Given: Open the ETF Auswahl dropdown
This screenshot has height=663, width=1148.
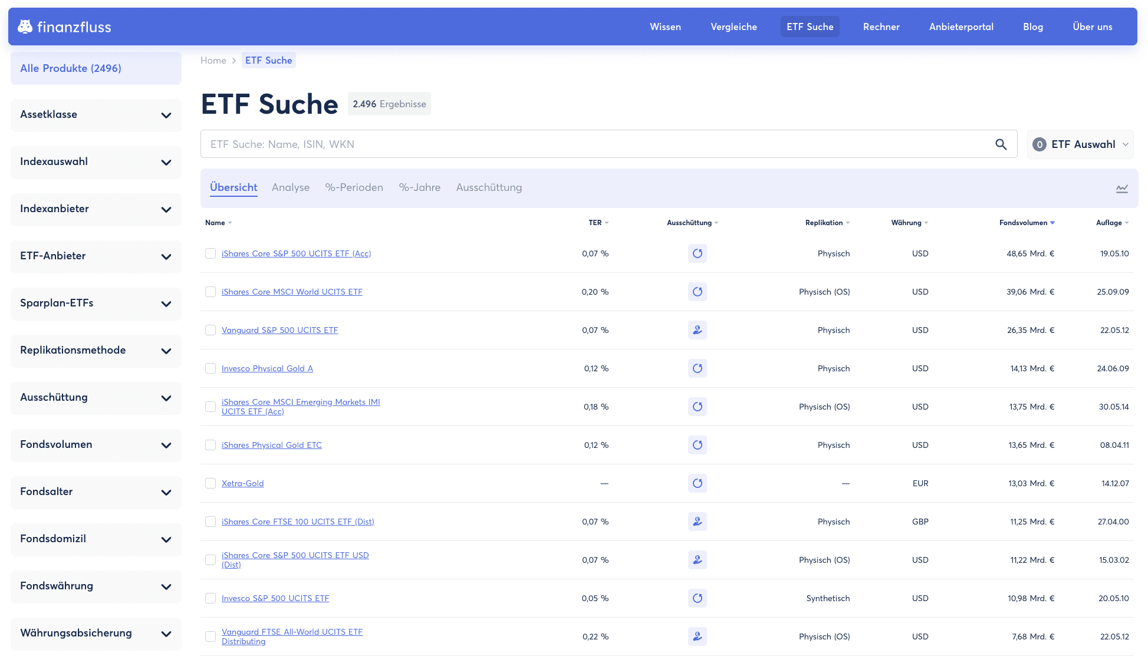Looking at the screenshot, I should 1081,144.
